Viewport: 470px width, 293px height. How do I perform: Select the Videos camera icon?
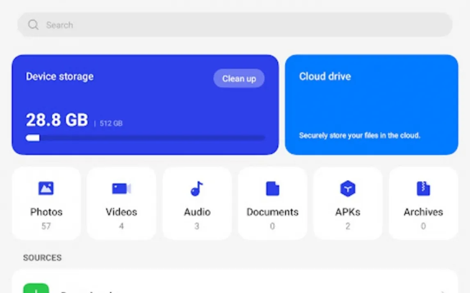click(121, 189)
